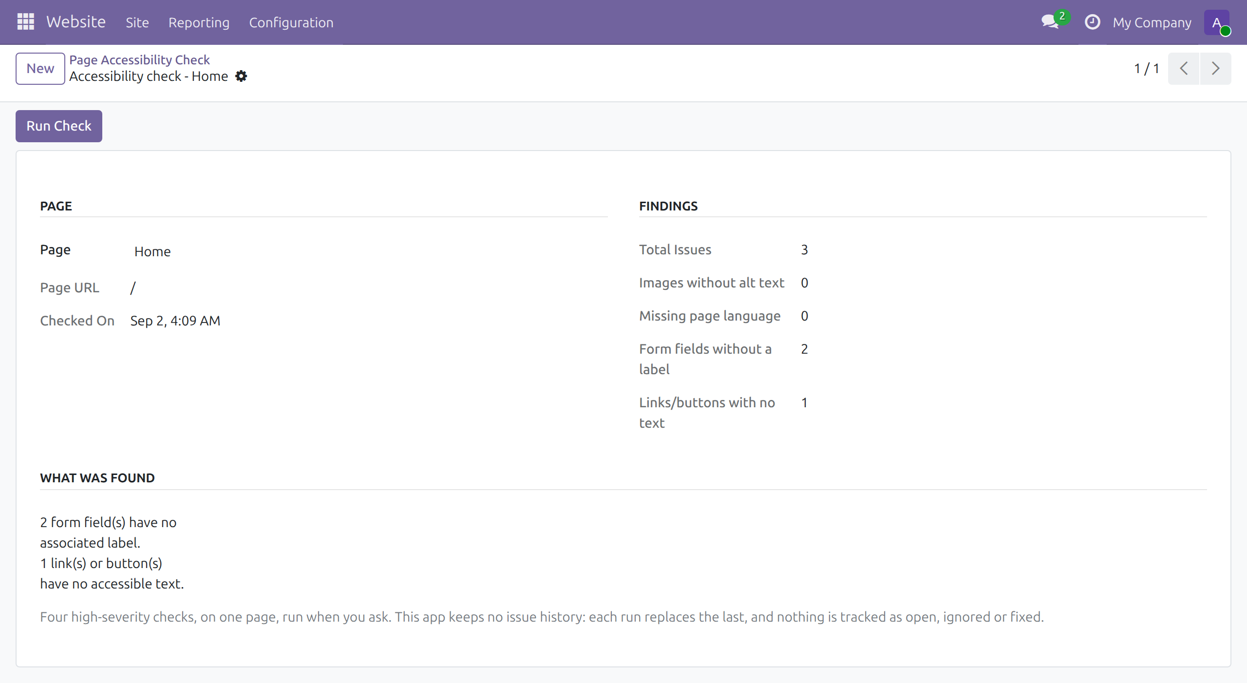Click the Images without alt text label
The width and height of the screenshot is (1247, 683).
pyautogui.click(x=712, y=283)
